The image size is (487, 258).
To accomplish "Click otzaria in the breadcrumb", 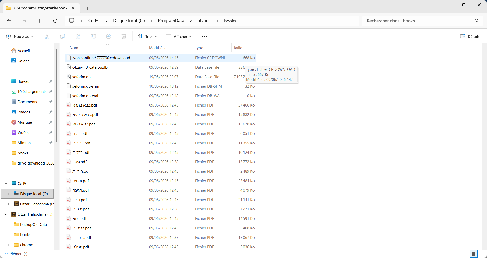I will coord(204,21).
